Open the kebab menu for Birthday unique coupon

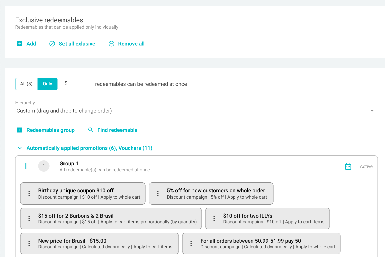coord(29,193)
